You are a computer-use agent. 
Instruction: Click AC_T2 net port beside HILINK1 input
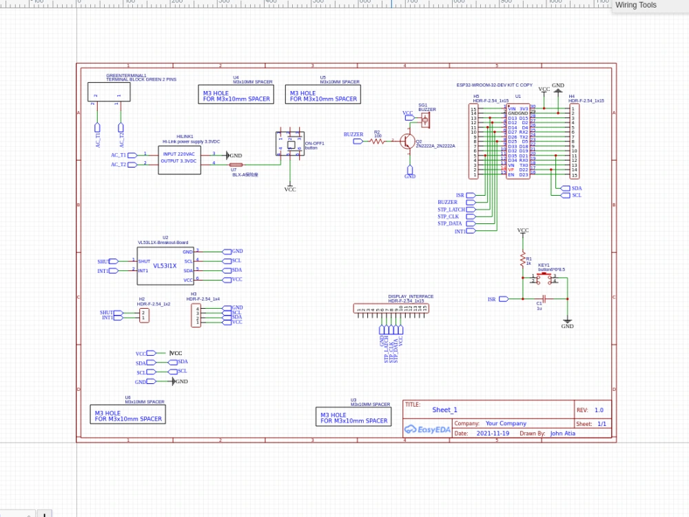[x=132, y=165]
